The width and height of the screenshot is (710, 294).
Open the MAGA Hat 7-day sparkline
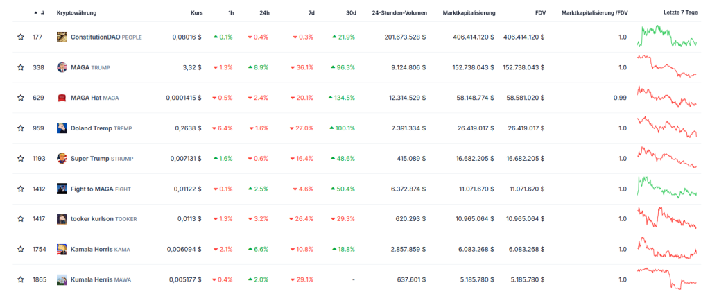point(667,96)
